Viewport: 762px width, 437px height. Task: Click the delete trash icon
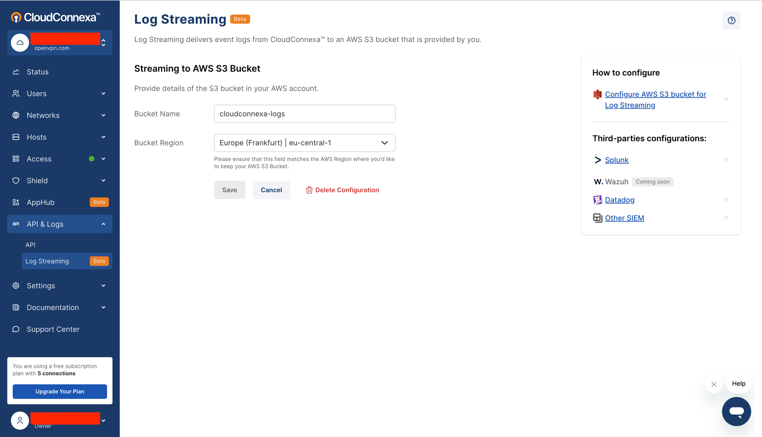tap(309, 190)
